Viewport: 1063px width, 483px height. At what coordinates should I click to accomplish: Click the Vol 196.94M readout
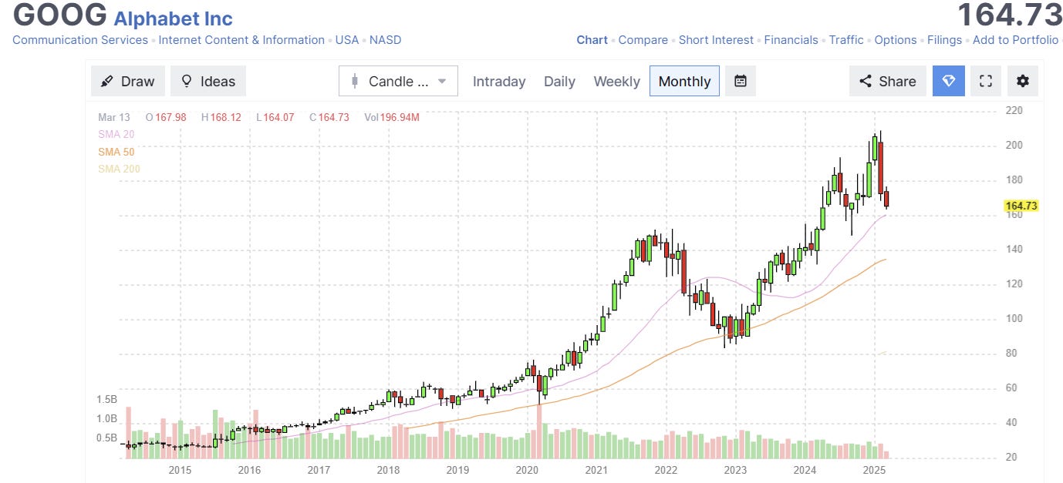coord(392,117)
